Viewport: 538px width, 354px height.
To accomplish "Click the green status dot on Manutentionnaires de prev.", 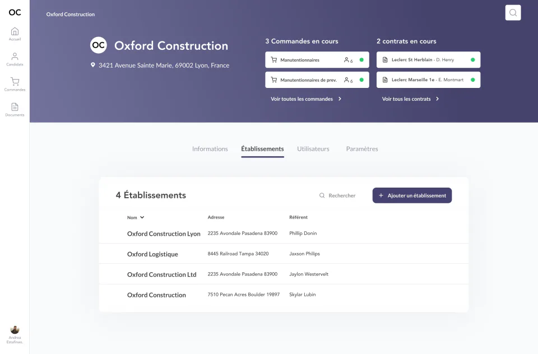I will click(361, 80).
